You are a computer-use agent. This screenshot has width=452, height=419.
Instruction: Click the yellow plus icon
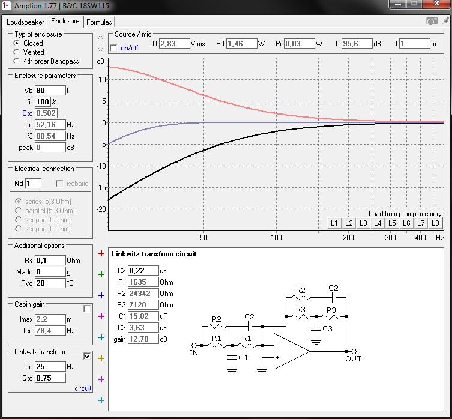click(x=101, y=358)
